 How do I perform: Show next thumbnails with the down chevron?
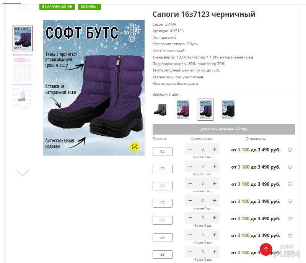tap(23, 173)
